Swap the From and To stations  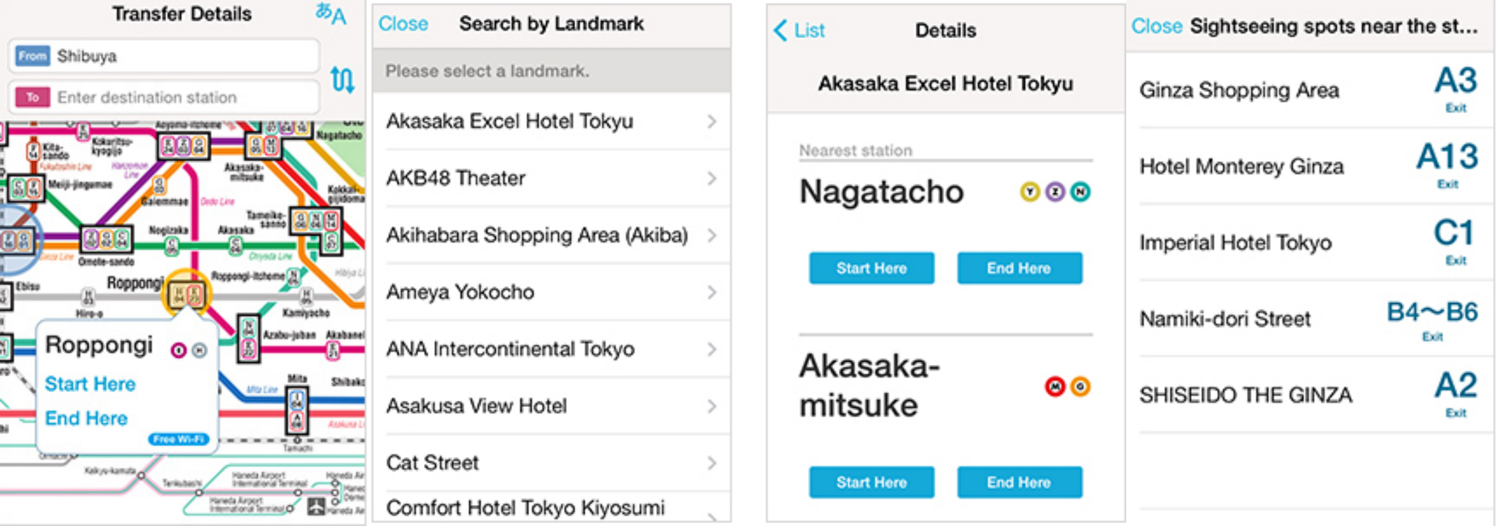[x=342, y=80]
